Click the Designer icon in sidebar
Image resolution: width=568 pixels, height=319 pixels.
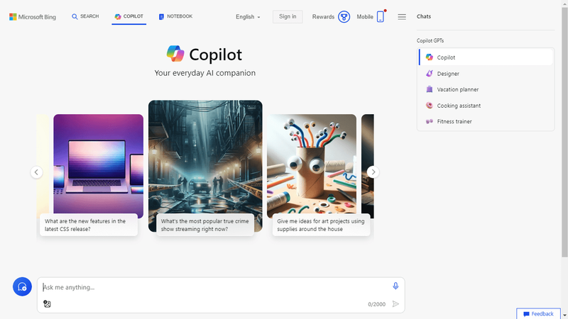click(x=430, y=74)
